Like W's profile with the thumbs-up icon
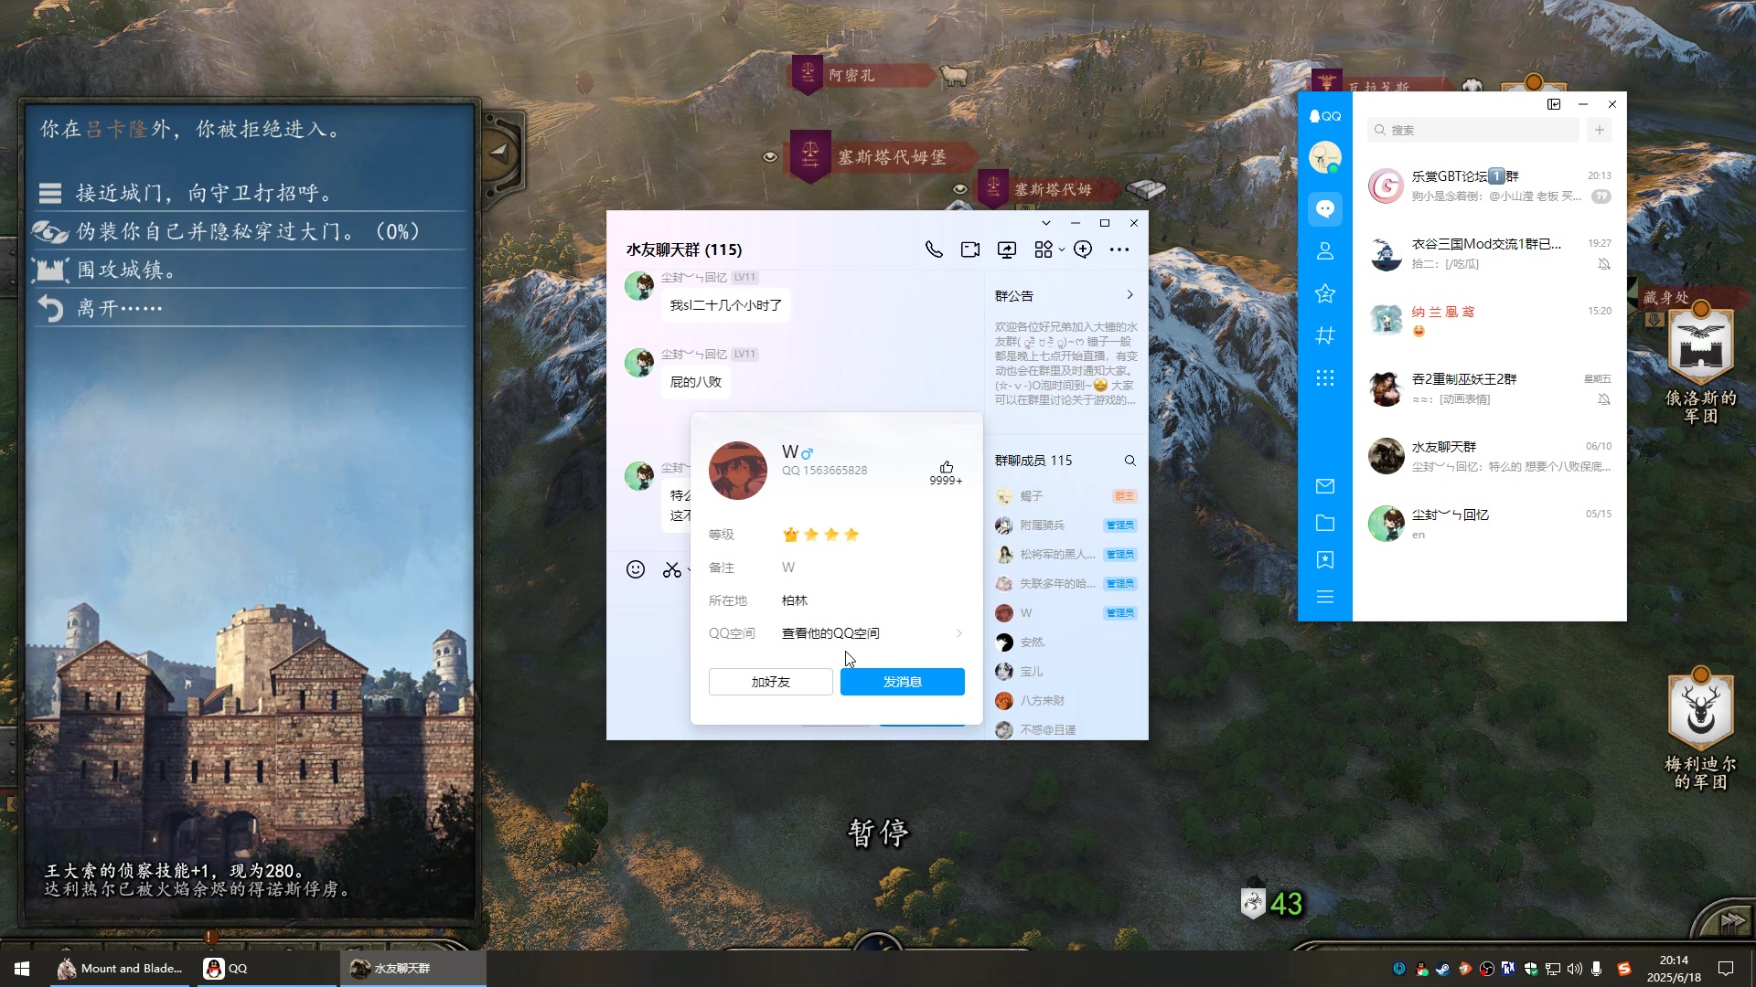This screenshot has height=987, width=1756. pyautogui.click(x=947, y=467)
